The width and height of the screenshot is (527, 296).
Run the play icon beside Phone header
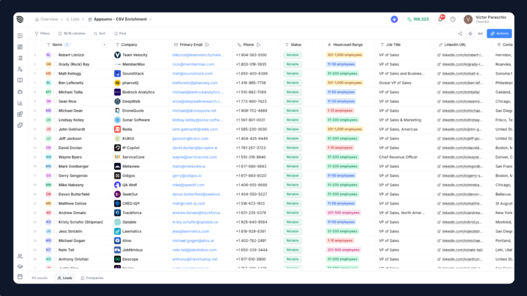[x=258, y=45]
